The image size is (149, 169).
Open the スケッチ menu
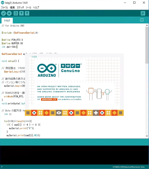pyautogui.click(x=20, y=7)
